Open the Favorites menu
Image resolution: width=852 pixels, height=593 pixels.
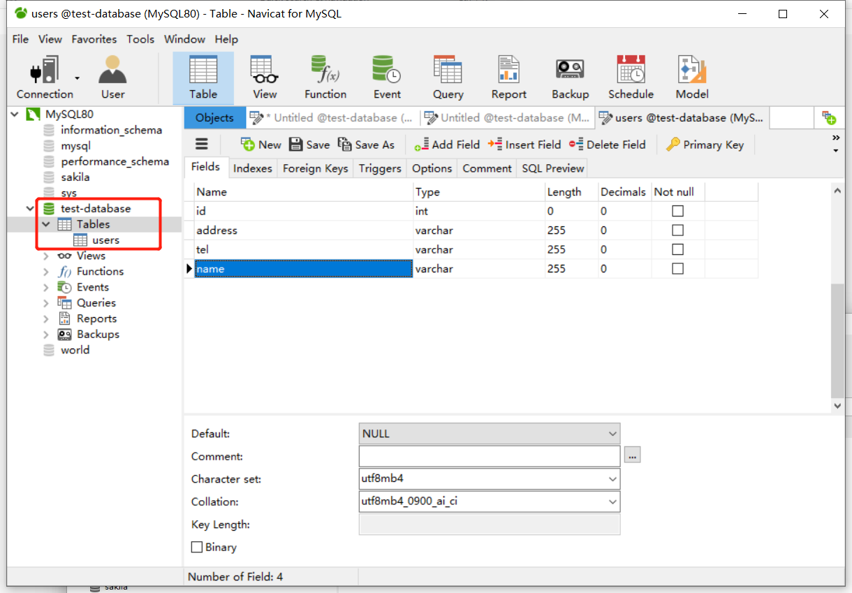pos(94,39)
